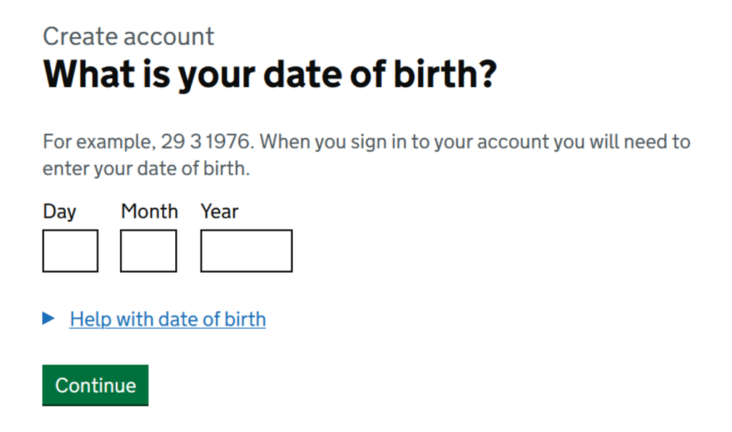Select the Year input box
732x432 pixels.
[x=246, y=251]
